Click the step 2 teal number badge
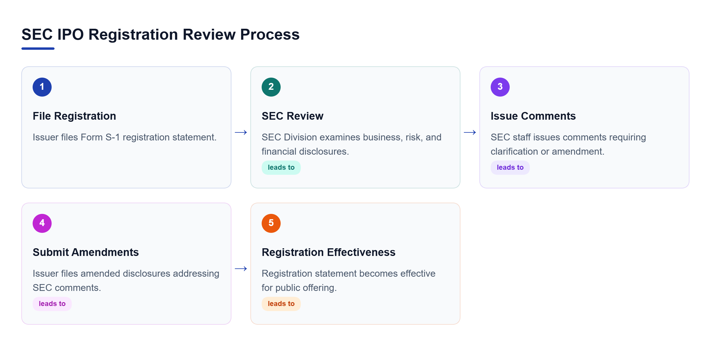This screenshot has height=346, width=712. coord(271,87)
